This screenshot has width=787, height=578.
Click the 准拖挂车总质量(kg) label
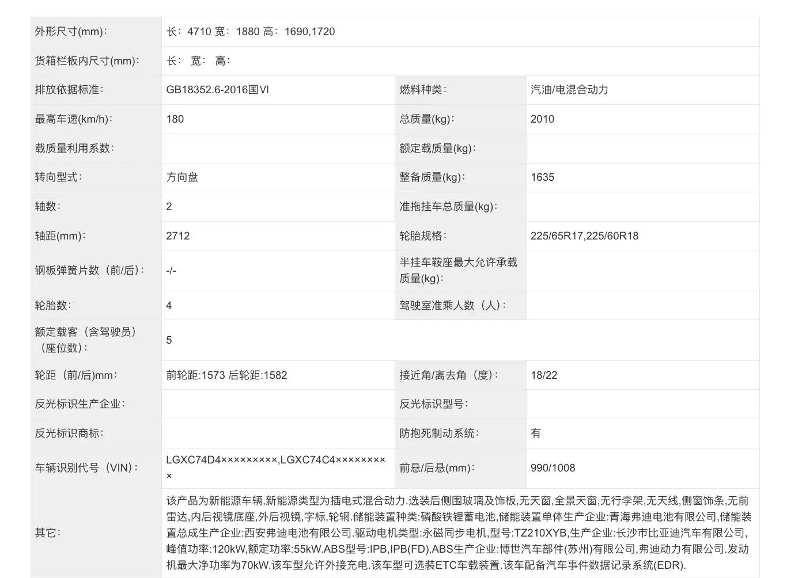[448, 207]
